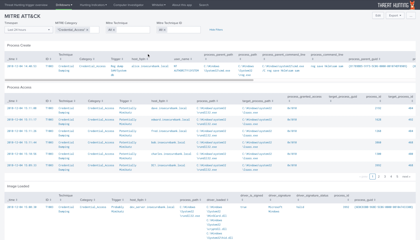
Task: Click horizontal scrollbar of Process Create table
Action: pyautogui.click(x=129, y=80)
